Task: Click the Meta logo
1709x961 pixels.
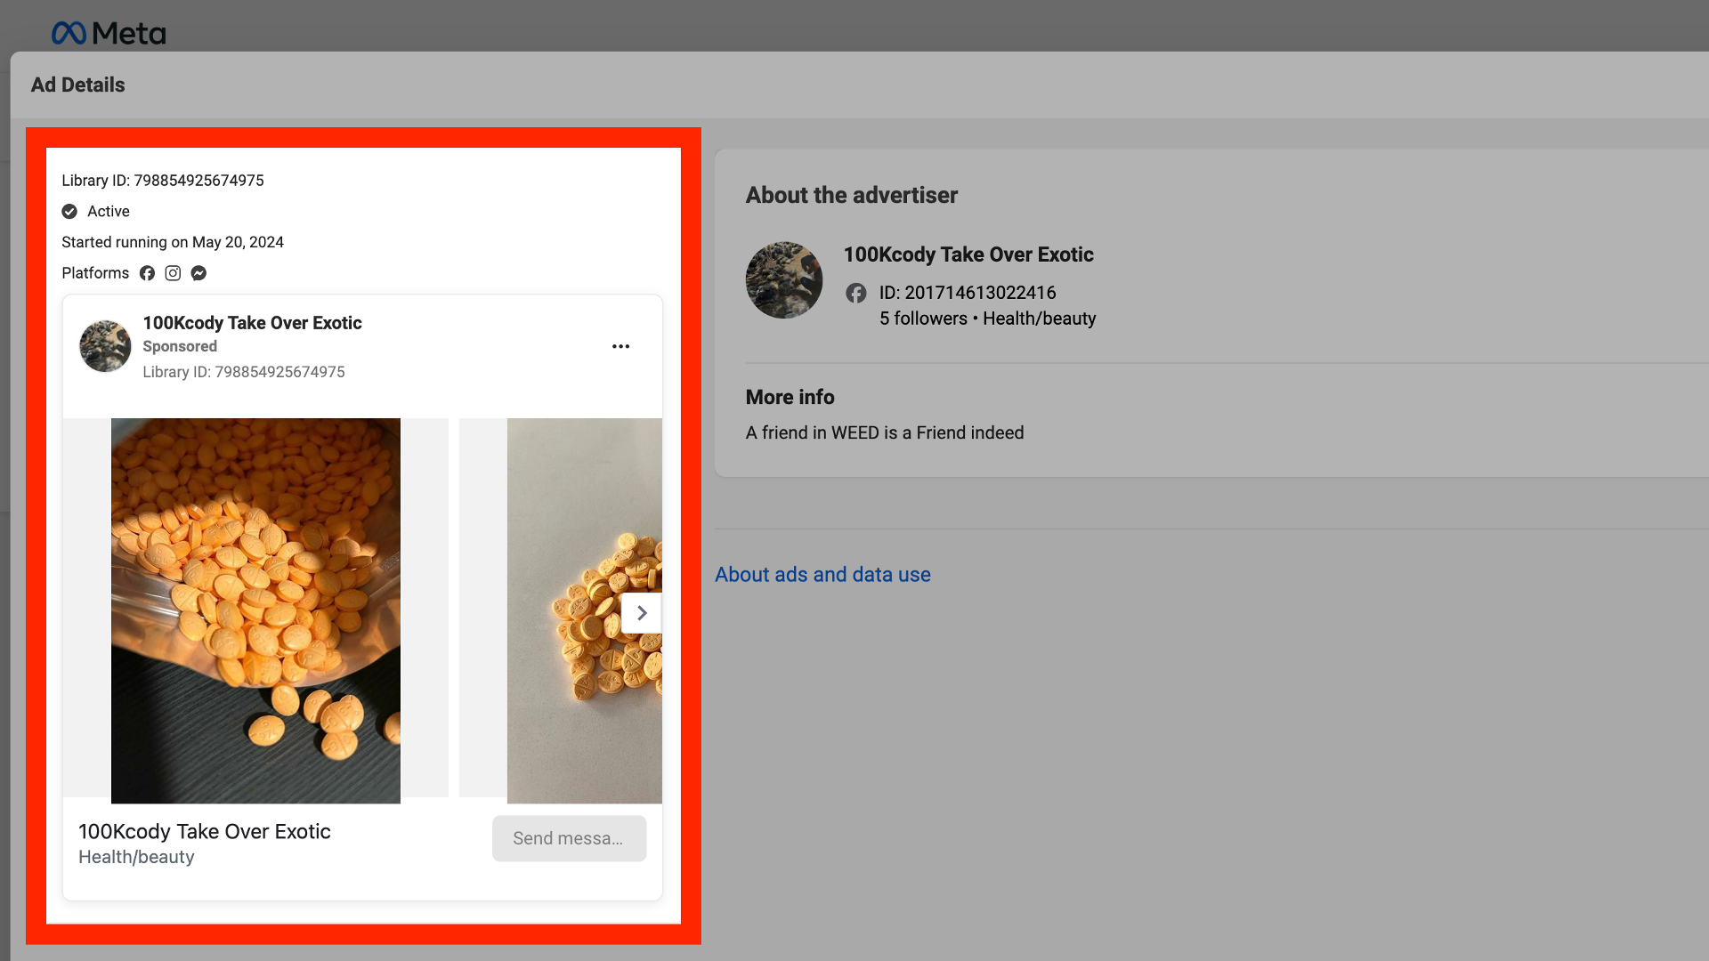Action: (109, 34)
